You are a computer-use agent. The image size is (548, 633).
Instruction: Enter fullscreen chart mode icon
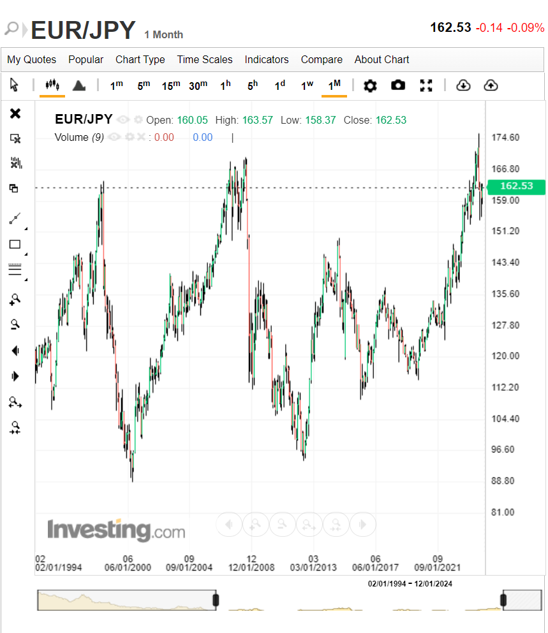click(426, 85)
